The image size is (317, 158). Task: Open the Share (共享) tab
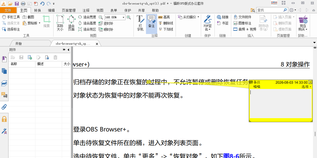click(141, 10)
